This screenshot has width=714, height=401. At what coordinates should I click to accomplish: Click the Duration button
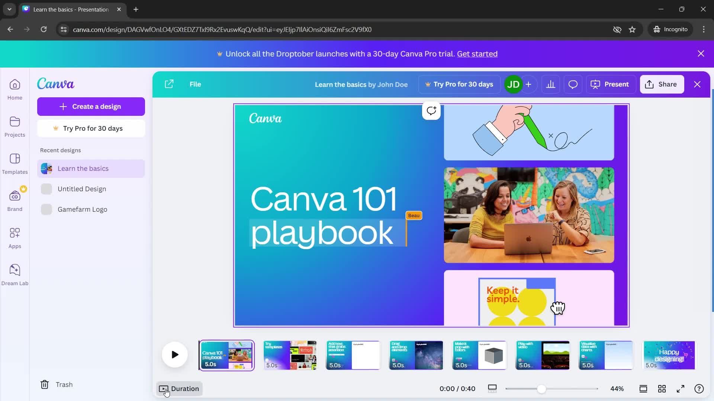click(x=179, y=389)
